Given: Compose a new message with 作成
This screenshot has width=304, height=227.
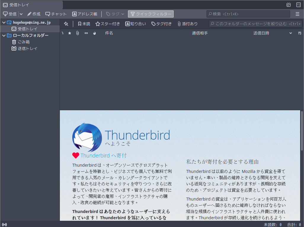Looking at the screenshot, I should coord(34,14).
